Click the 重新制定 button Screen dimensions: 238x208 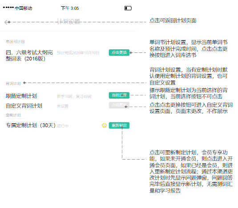(119, 125)
